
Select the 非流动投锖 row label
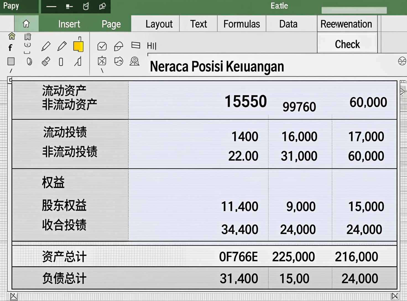coord(70,152)
